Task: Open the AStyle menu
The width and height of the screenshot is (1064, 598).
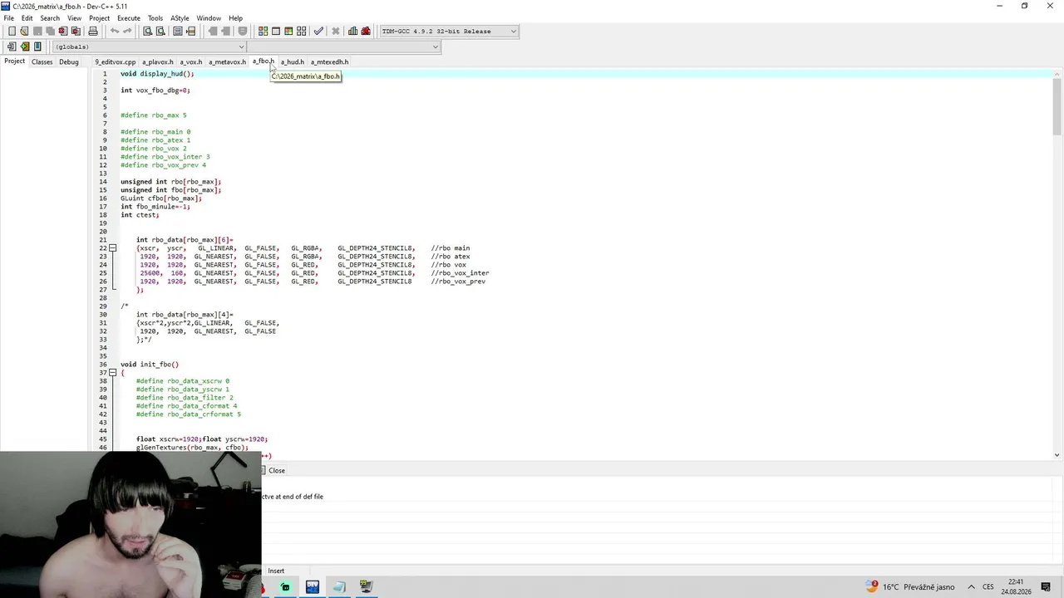Action: (180, 18)
